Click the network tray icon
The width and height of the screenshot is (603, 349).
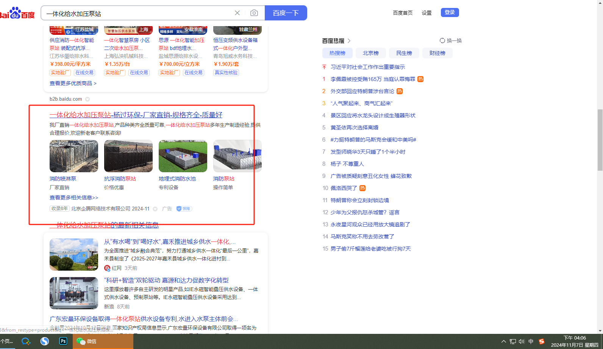[x=513, y=341]
